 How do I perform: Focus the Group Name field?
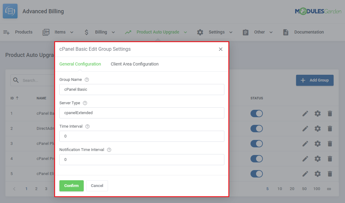coord(142,90)
